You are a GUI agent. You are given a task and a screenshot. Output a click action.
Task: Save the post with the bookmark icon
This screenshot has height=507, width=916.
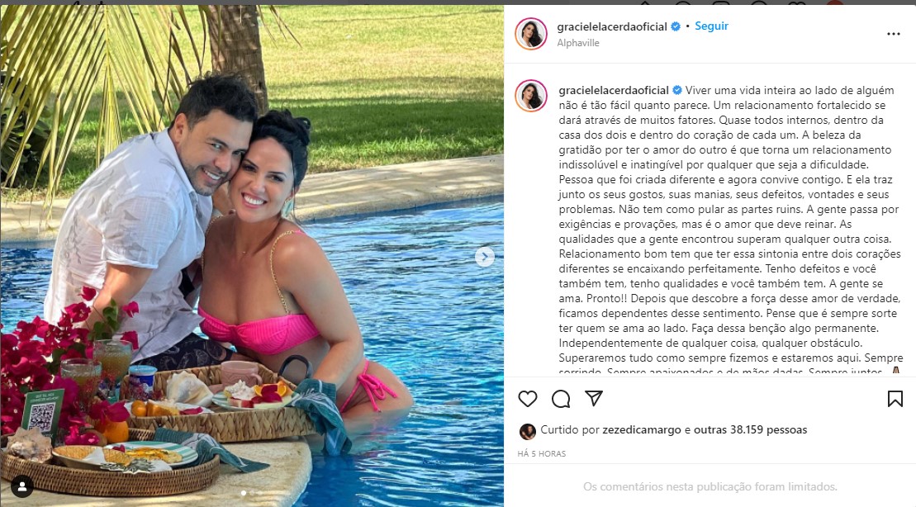(895, 398)
